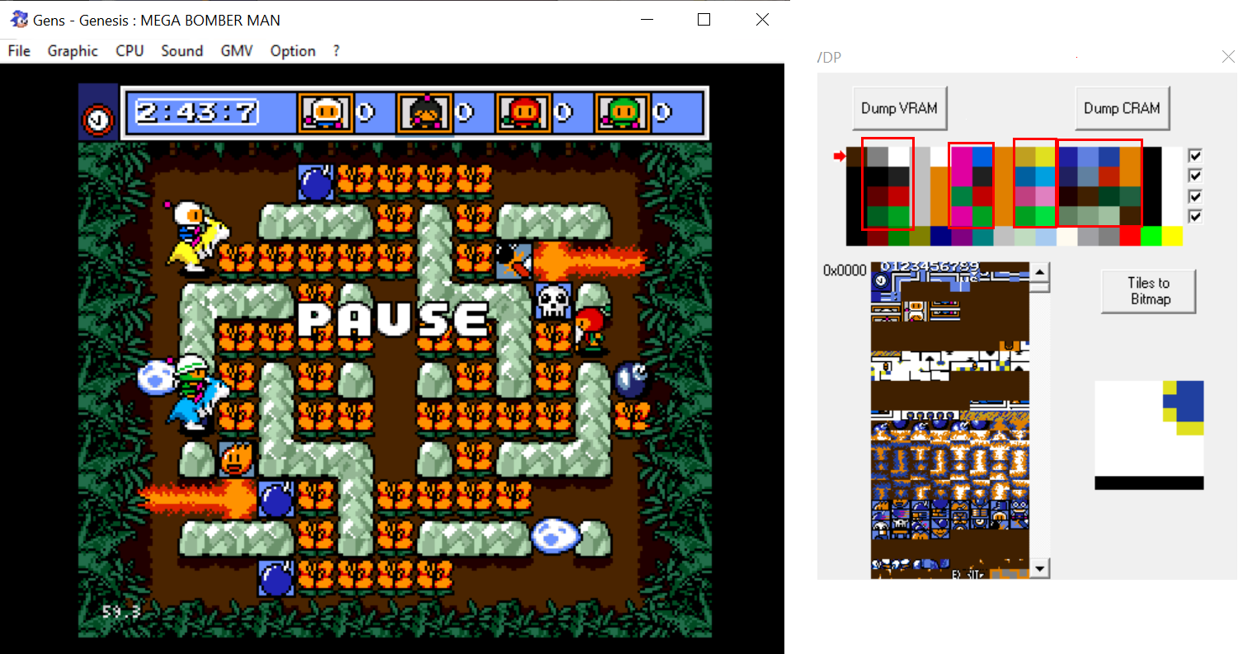Click the blue bomb in the top arena row

pos(316,182)
